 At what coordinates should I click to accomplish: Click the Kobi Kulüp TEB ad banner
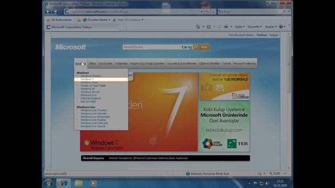coord(225,126)
